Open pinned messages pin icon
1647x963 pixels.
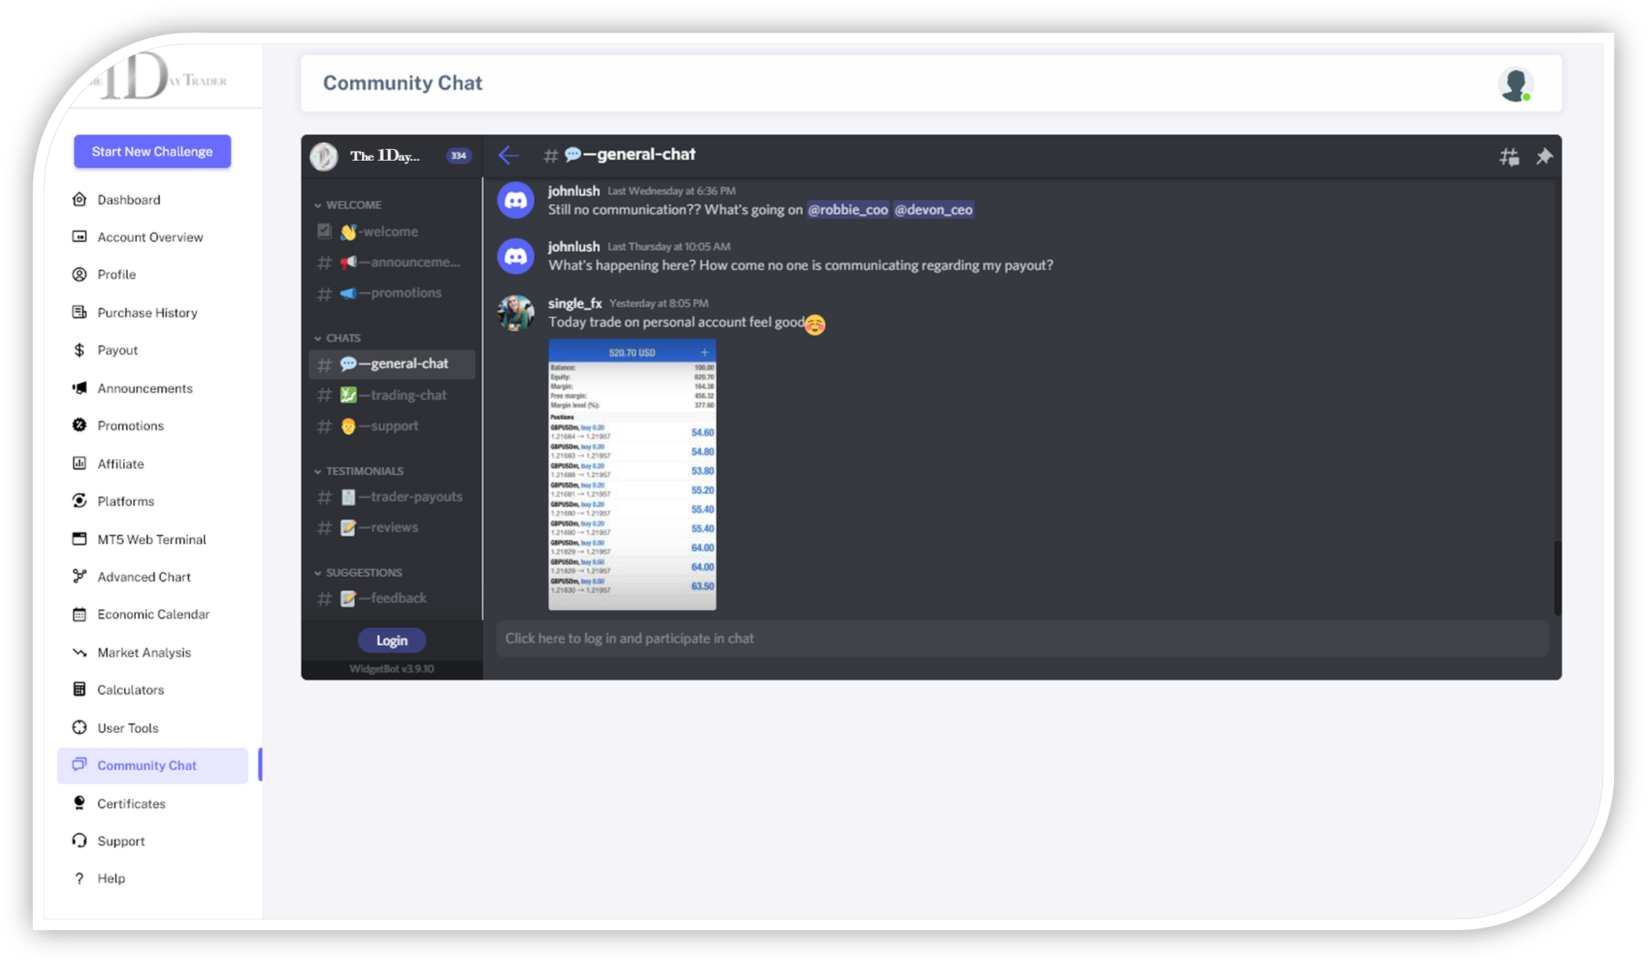[x=1543, y=156]
